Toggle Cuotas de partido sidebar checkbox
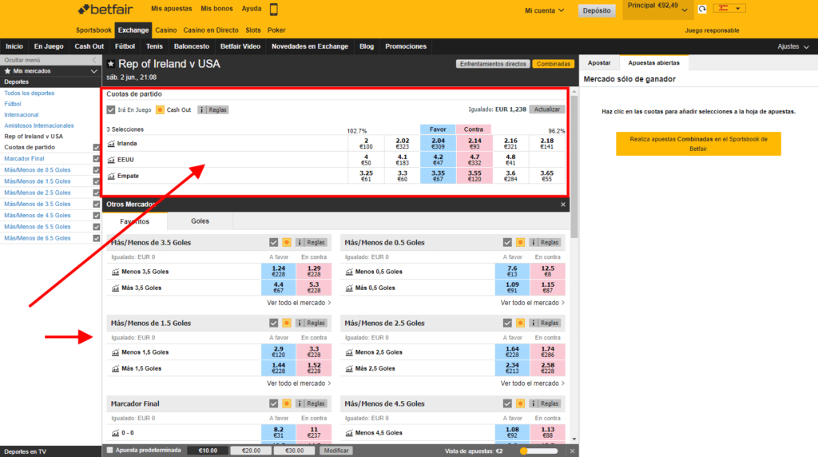This screenshot has height=457, width=818. point(96,147)
